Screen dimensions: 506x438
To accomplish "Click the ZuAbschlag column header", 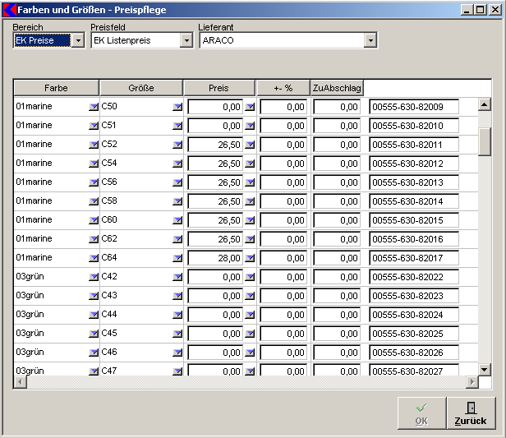I will [x=337, y=88].
